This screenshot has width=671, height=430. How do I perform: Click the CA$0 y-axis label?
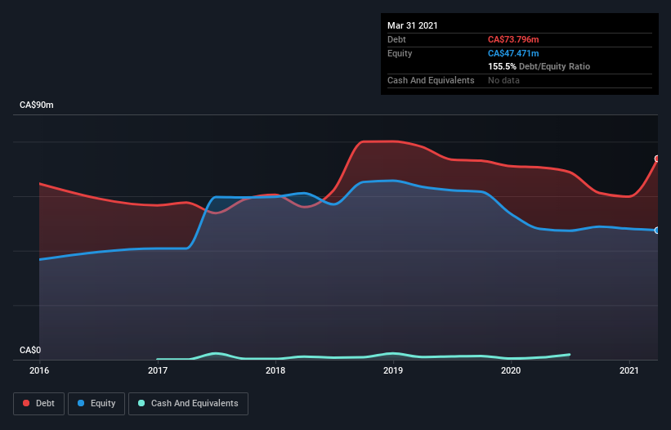point(30,350)
